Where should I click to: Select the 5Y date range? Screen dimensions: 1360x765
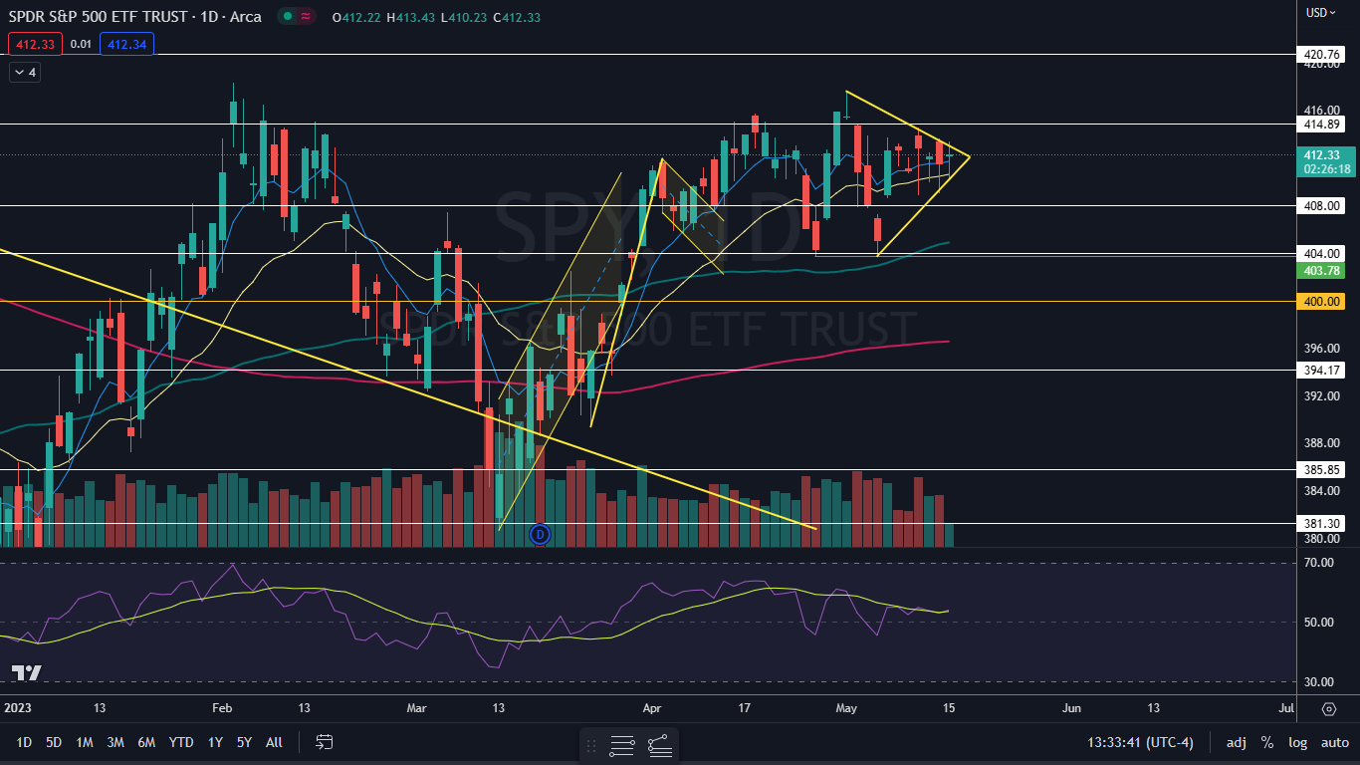pos(244,742)
